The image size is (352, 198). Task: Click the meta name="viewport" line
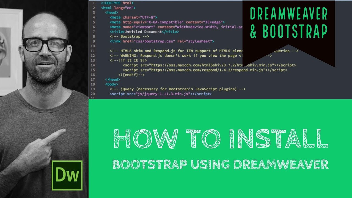coord(176,27)
